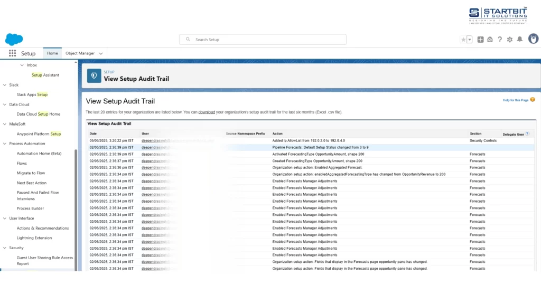The width and height of the screenshot is (541, 304).
Task: Open the App Launcher waffle icon
Action: 12,53
